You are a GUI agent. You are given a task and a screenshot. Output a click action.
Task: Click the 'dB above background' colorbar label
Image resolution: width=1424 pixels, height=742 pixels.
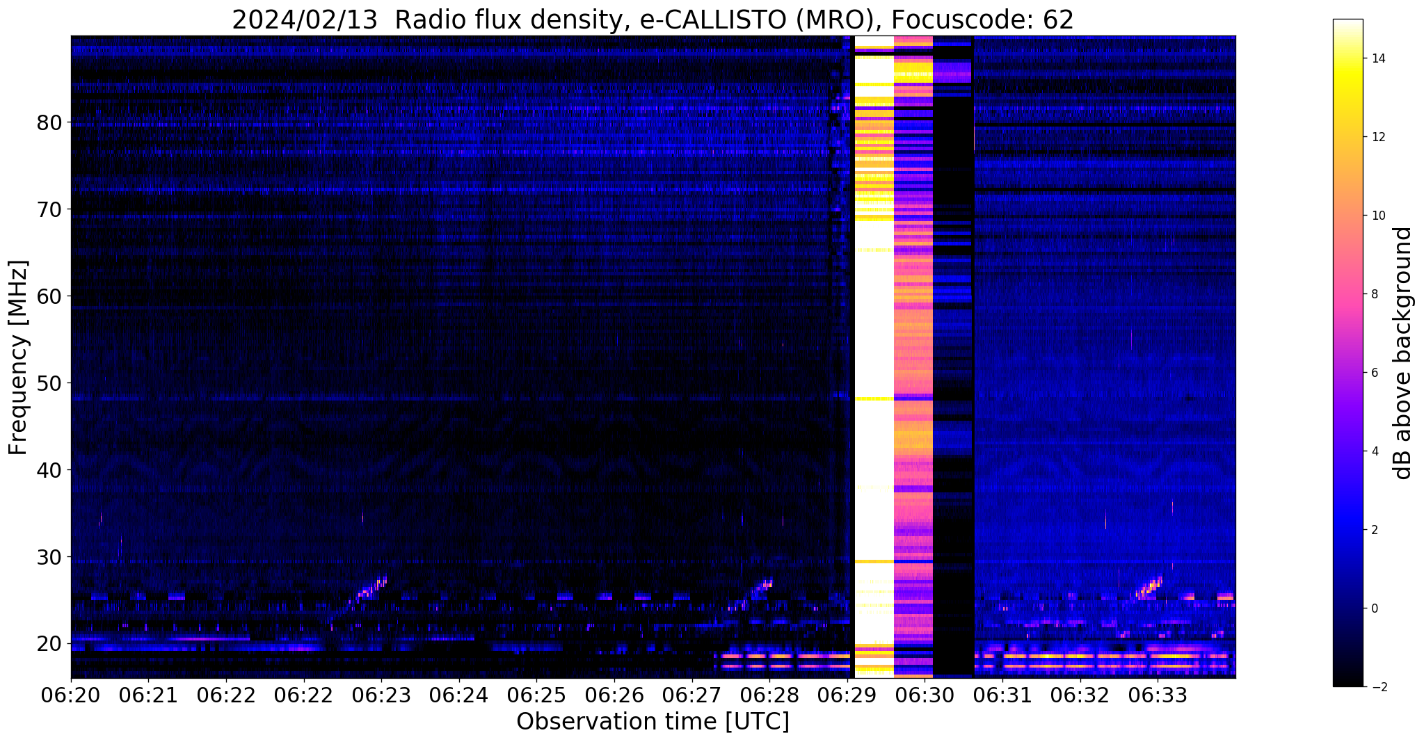tap(1404, 353)
